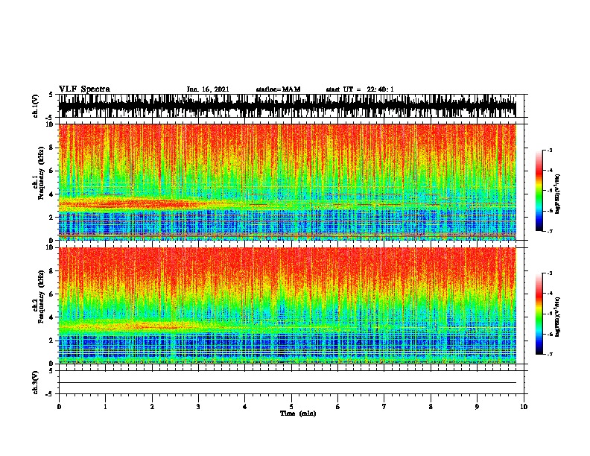
Task: Click tick label "8" on the Time axis
Action: (431, 407)
